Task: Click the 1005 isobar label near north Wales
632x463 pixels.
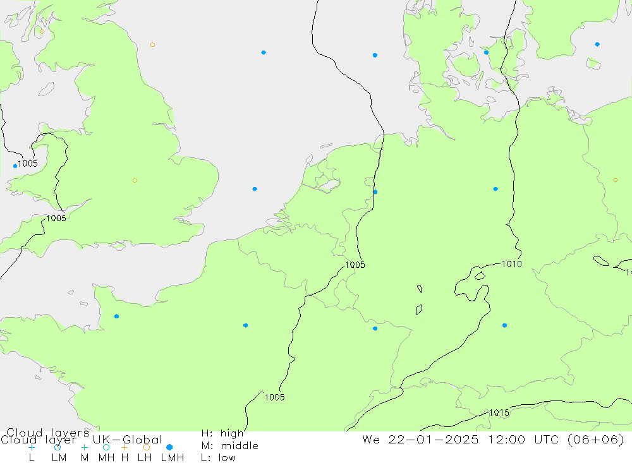Action: click(x=28, y=164)
